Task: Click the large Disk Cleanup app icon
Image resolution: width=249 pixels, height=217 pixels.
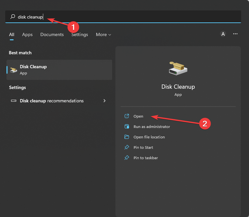Action: [178, 69]
